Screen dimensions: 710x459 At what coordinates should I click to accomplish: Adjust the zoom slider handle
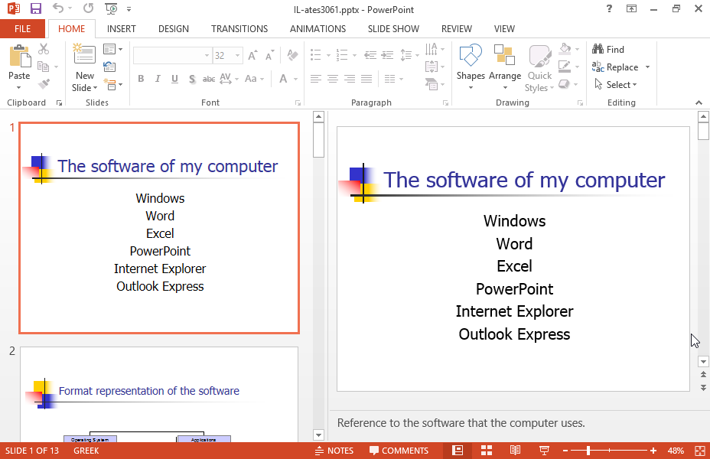(x=588, y=451)
